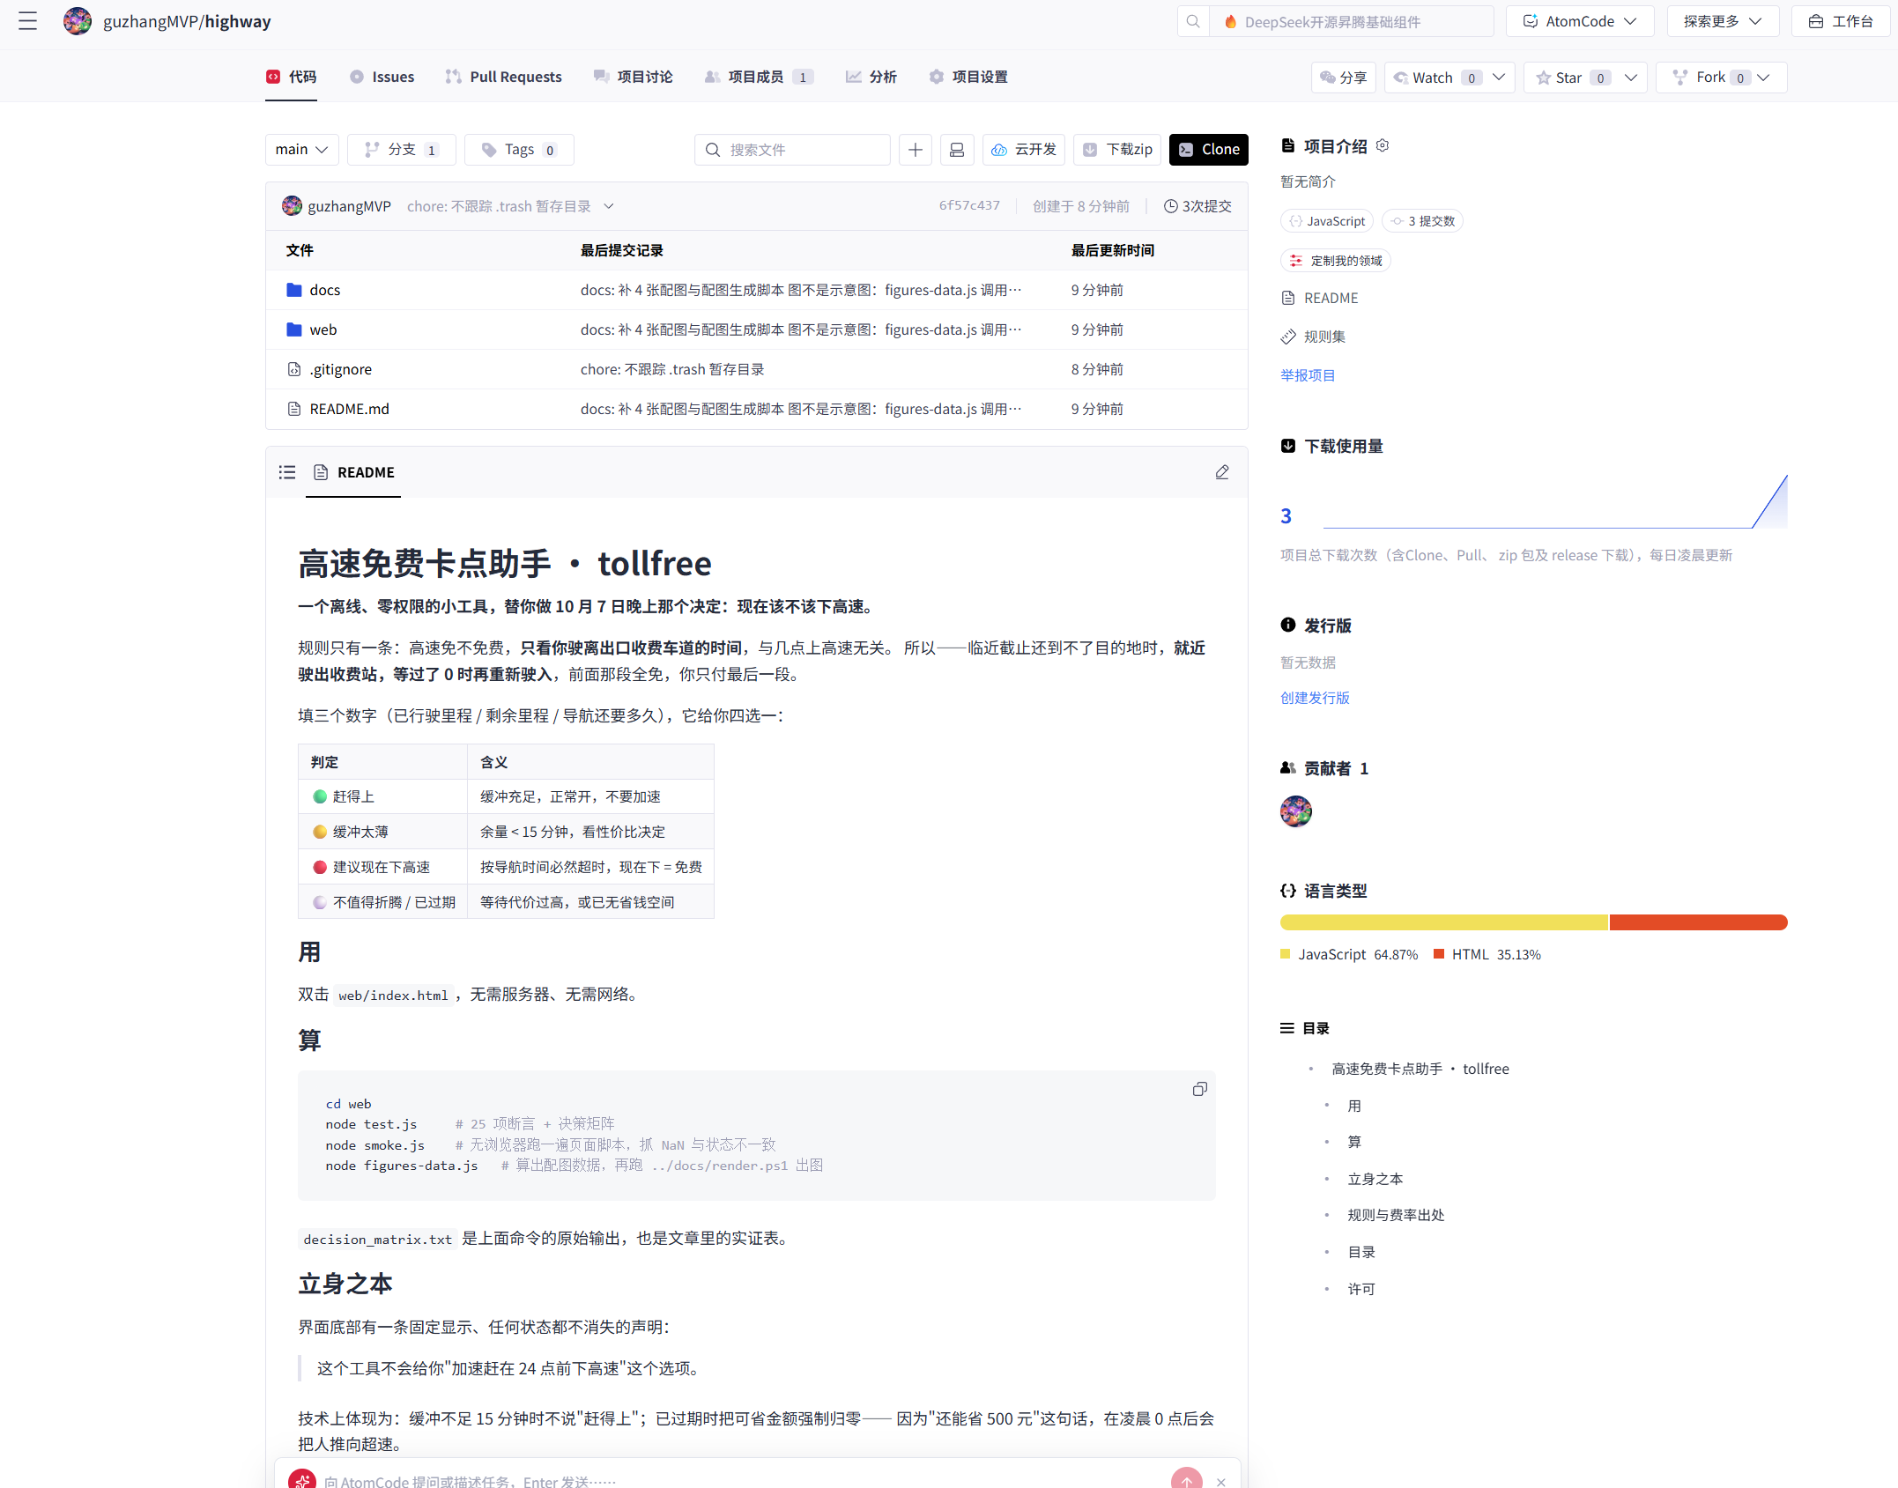The image size is (1898, 1488).
Task: Click the 分享 share button
Action: click(1344, 78)
